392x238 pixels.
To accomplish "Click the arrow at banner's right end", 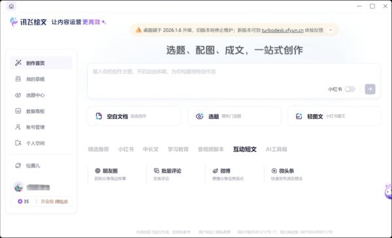I will [x=331, y=30].
